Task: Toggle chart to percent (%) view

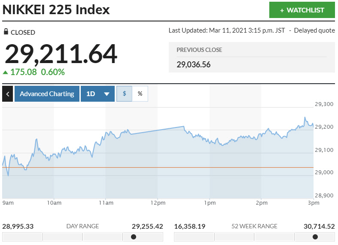Action: click(140, 94)
